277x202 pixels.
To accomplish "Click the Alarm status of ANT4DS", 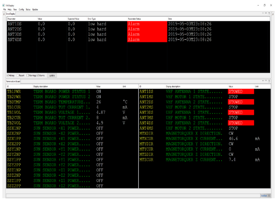I will 147,40.
